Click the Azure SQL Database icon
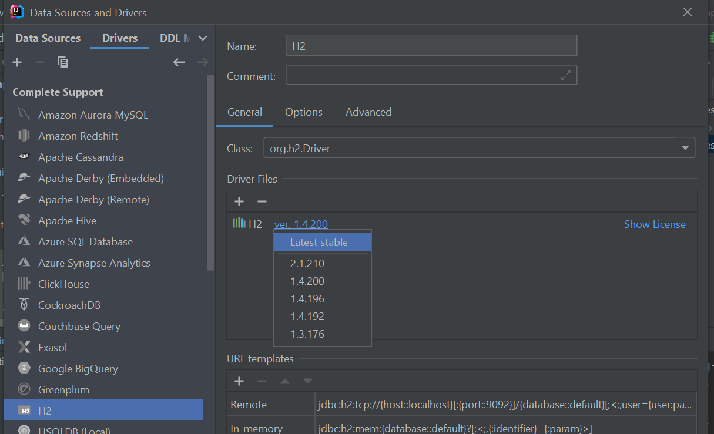This screenshot has width=714, height=434. tap(24, 241)
